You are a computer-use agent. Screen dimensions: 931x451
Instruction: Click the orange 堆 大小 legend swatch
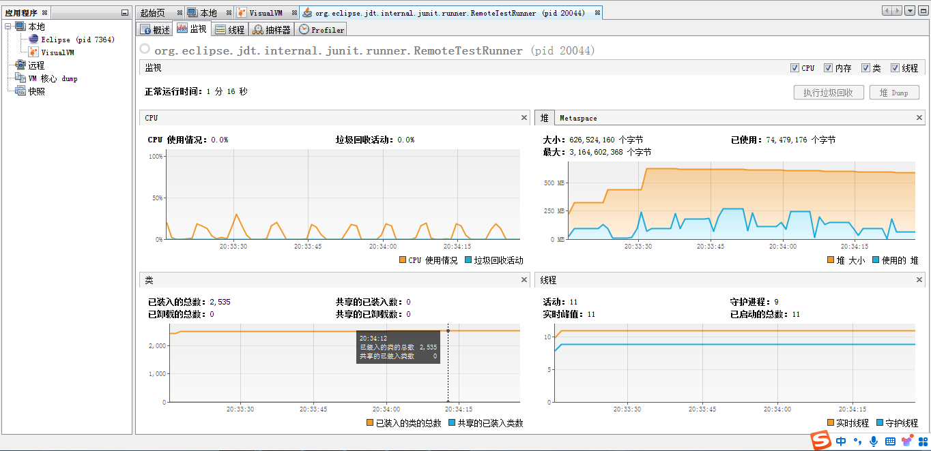(831, 260)
